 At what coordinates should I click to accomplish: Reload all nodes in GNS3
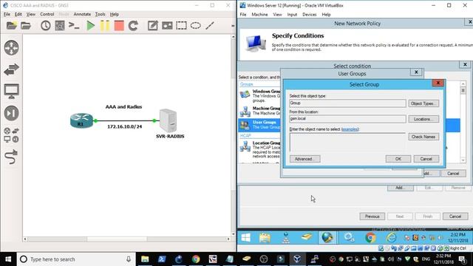pyautogui.click(x=133, y=26)
